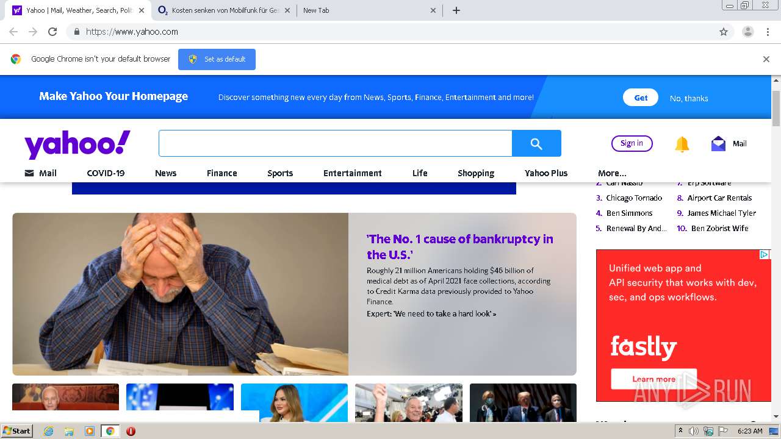Open thumbnail of masked men in suits

click(x=523, y=402)
